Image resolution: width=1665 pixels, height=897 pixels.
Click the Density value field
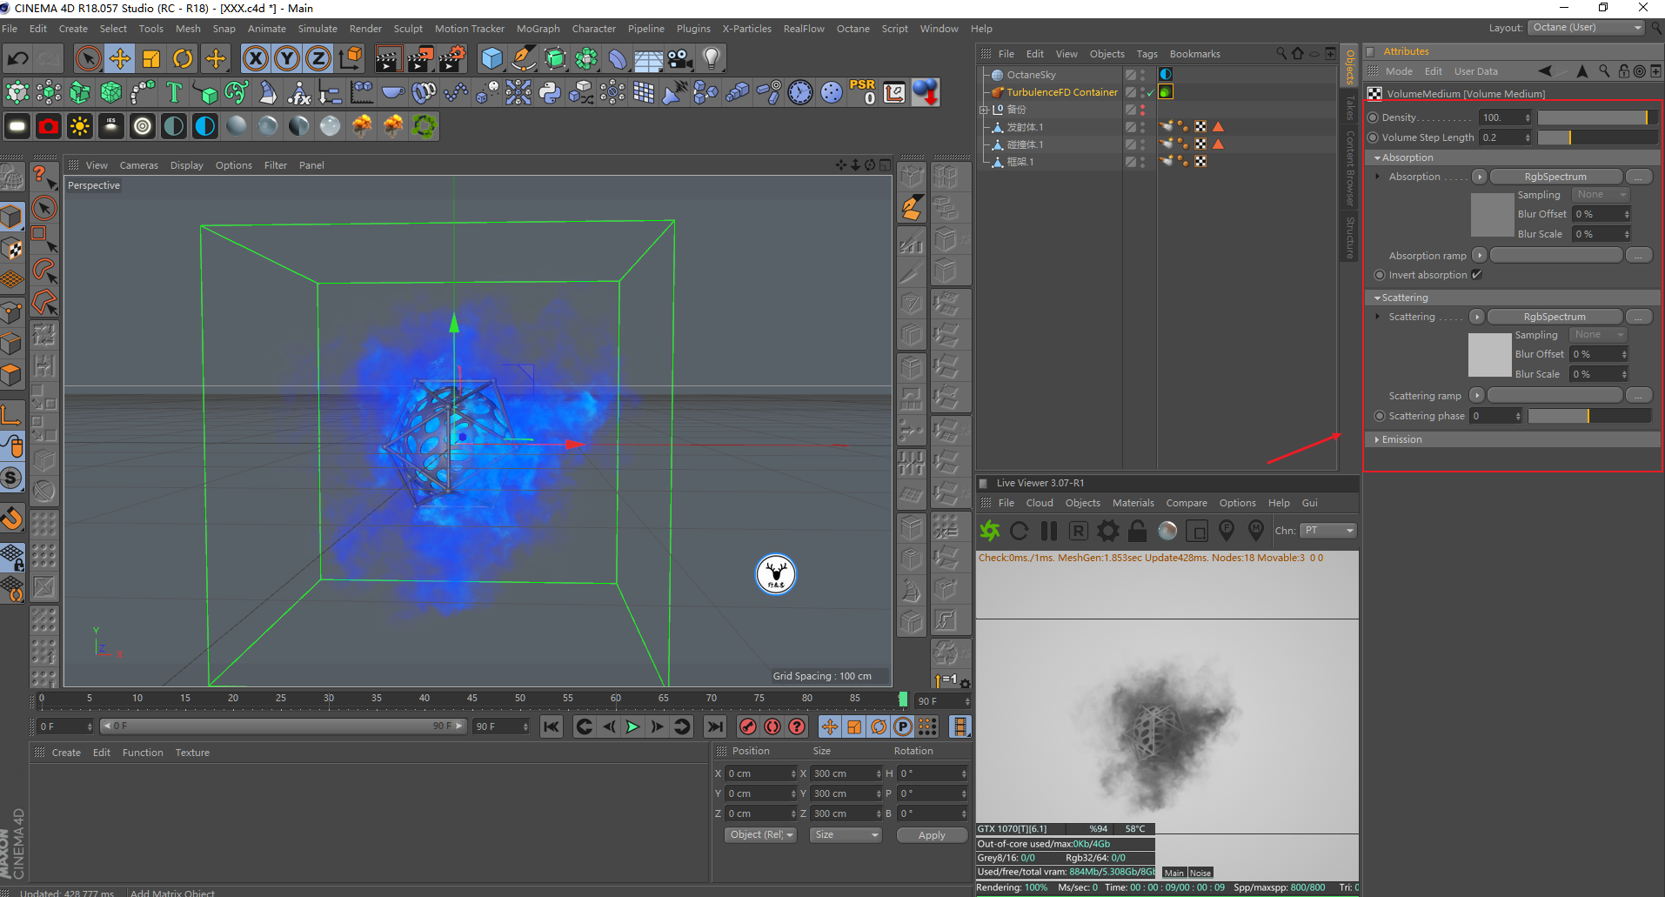1506,117
